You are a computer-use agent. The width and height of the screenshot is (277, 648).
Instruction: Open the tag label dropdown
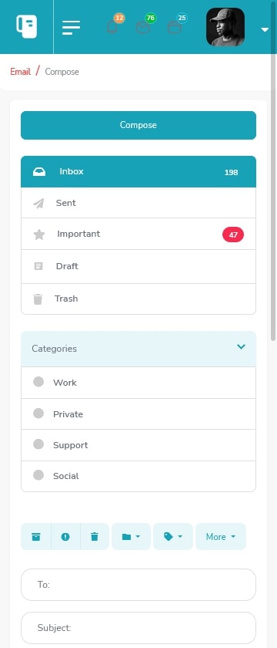point(173,537)
